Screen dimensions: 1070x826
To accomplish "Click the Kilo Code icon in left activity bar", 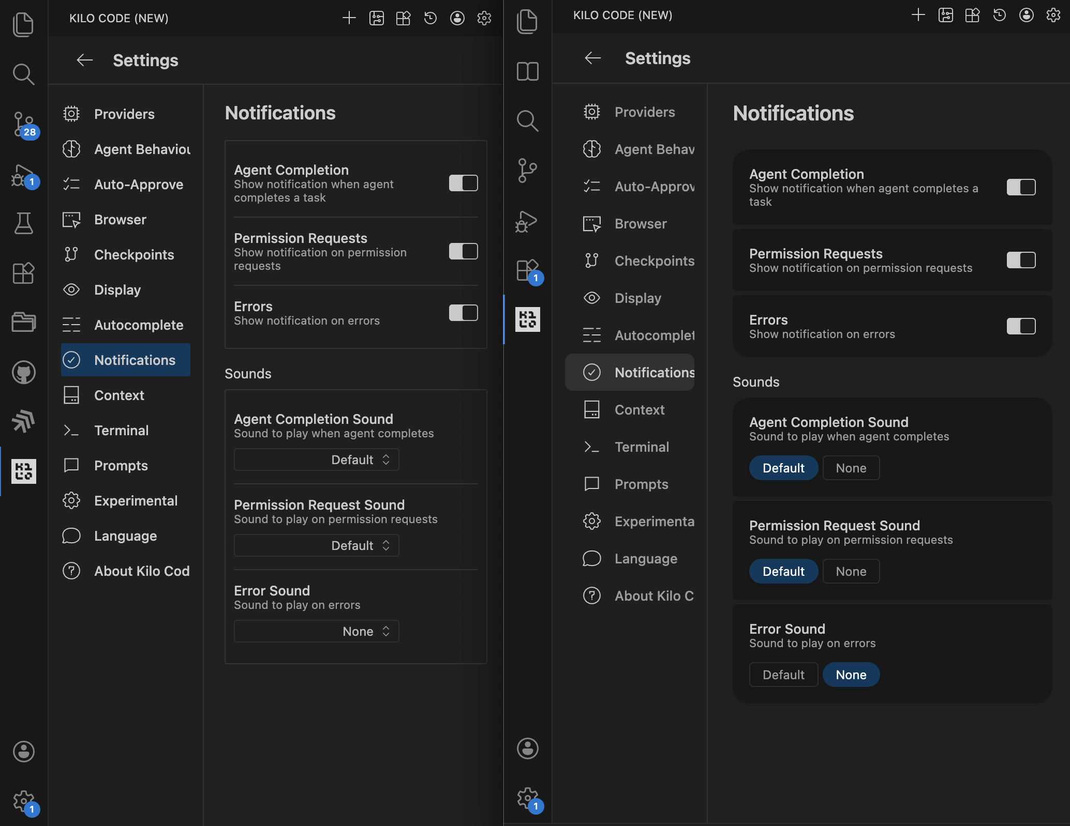I will point(23,471).
